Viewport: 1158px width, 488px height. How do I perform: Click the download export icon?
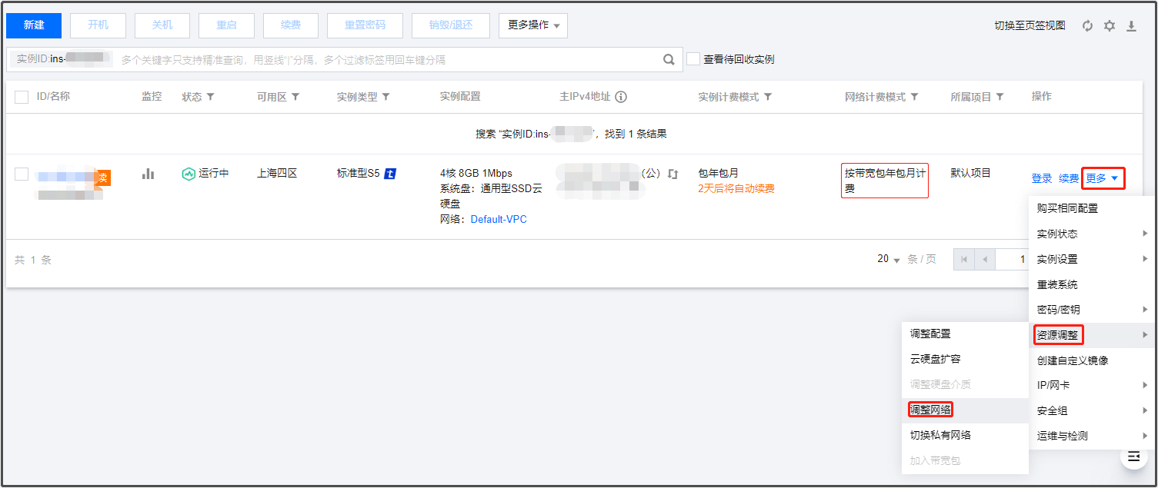coord(1131,26)
